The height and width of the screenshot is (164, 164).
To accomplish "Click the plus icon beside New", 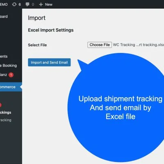I will [41, 5].
